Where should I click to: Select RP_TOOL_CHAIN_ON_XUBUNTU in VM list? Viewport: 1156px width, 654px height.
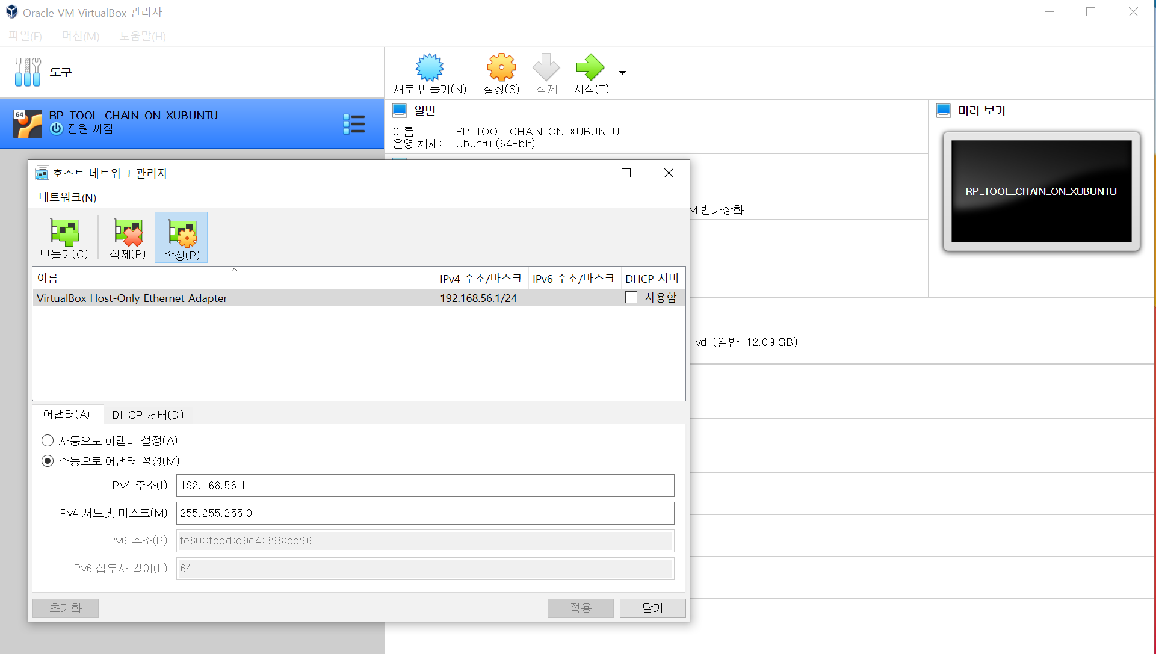[x=192, y=124]
